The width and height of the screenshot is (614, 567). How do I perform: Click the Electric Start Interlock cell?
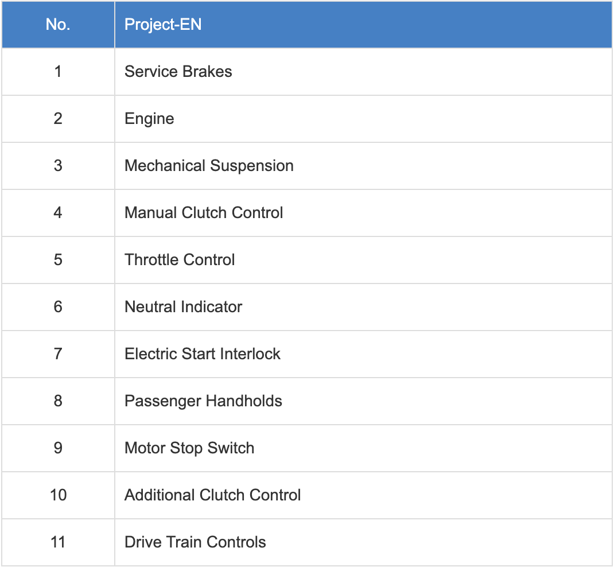coord(363,354)
